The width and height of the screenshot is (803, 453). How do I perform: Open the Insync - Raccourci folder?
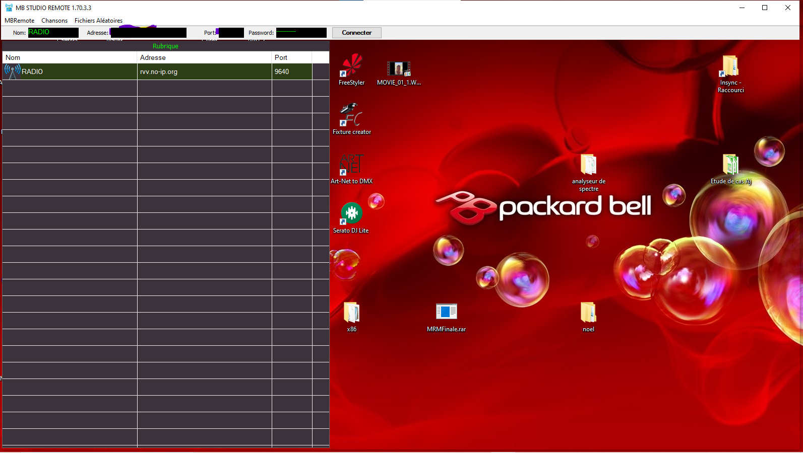coord(730,74)
